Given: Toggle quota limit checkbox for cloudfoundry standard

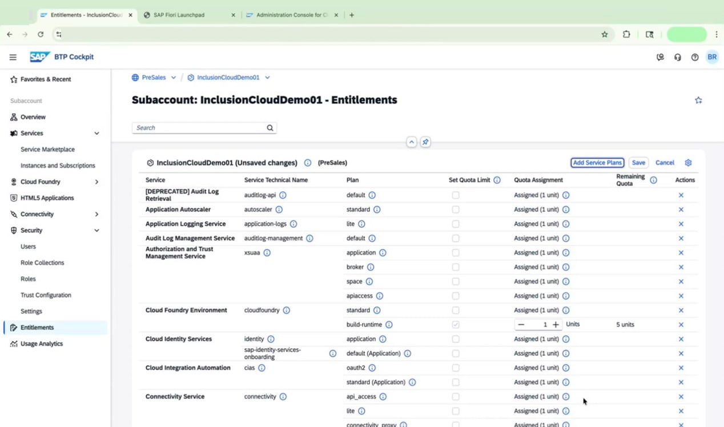Looking at the screenshot, I should tap(456, 311).
